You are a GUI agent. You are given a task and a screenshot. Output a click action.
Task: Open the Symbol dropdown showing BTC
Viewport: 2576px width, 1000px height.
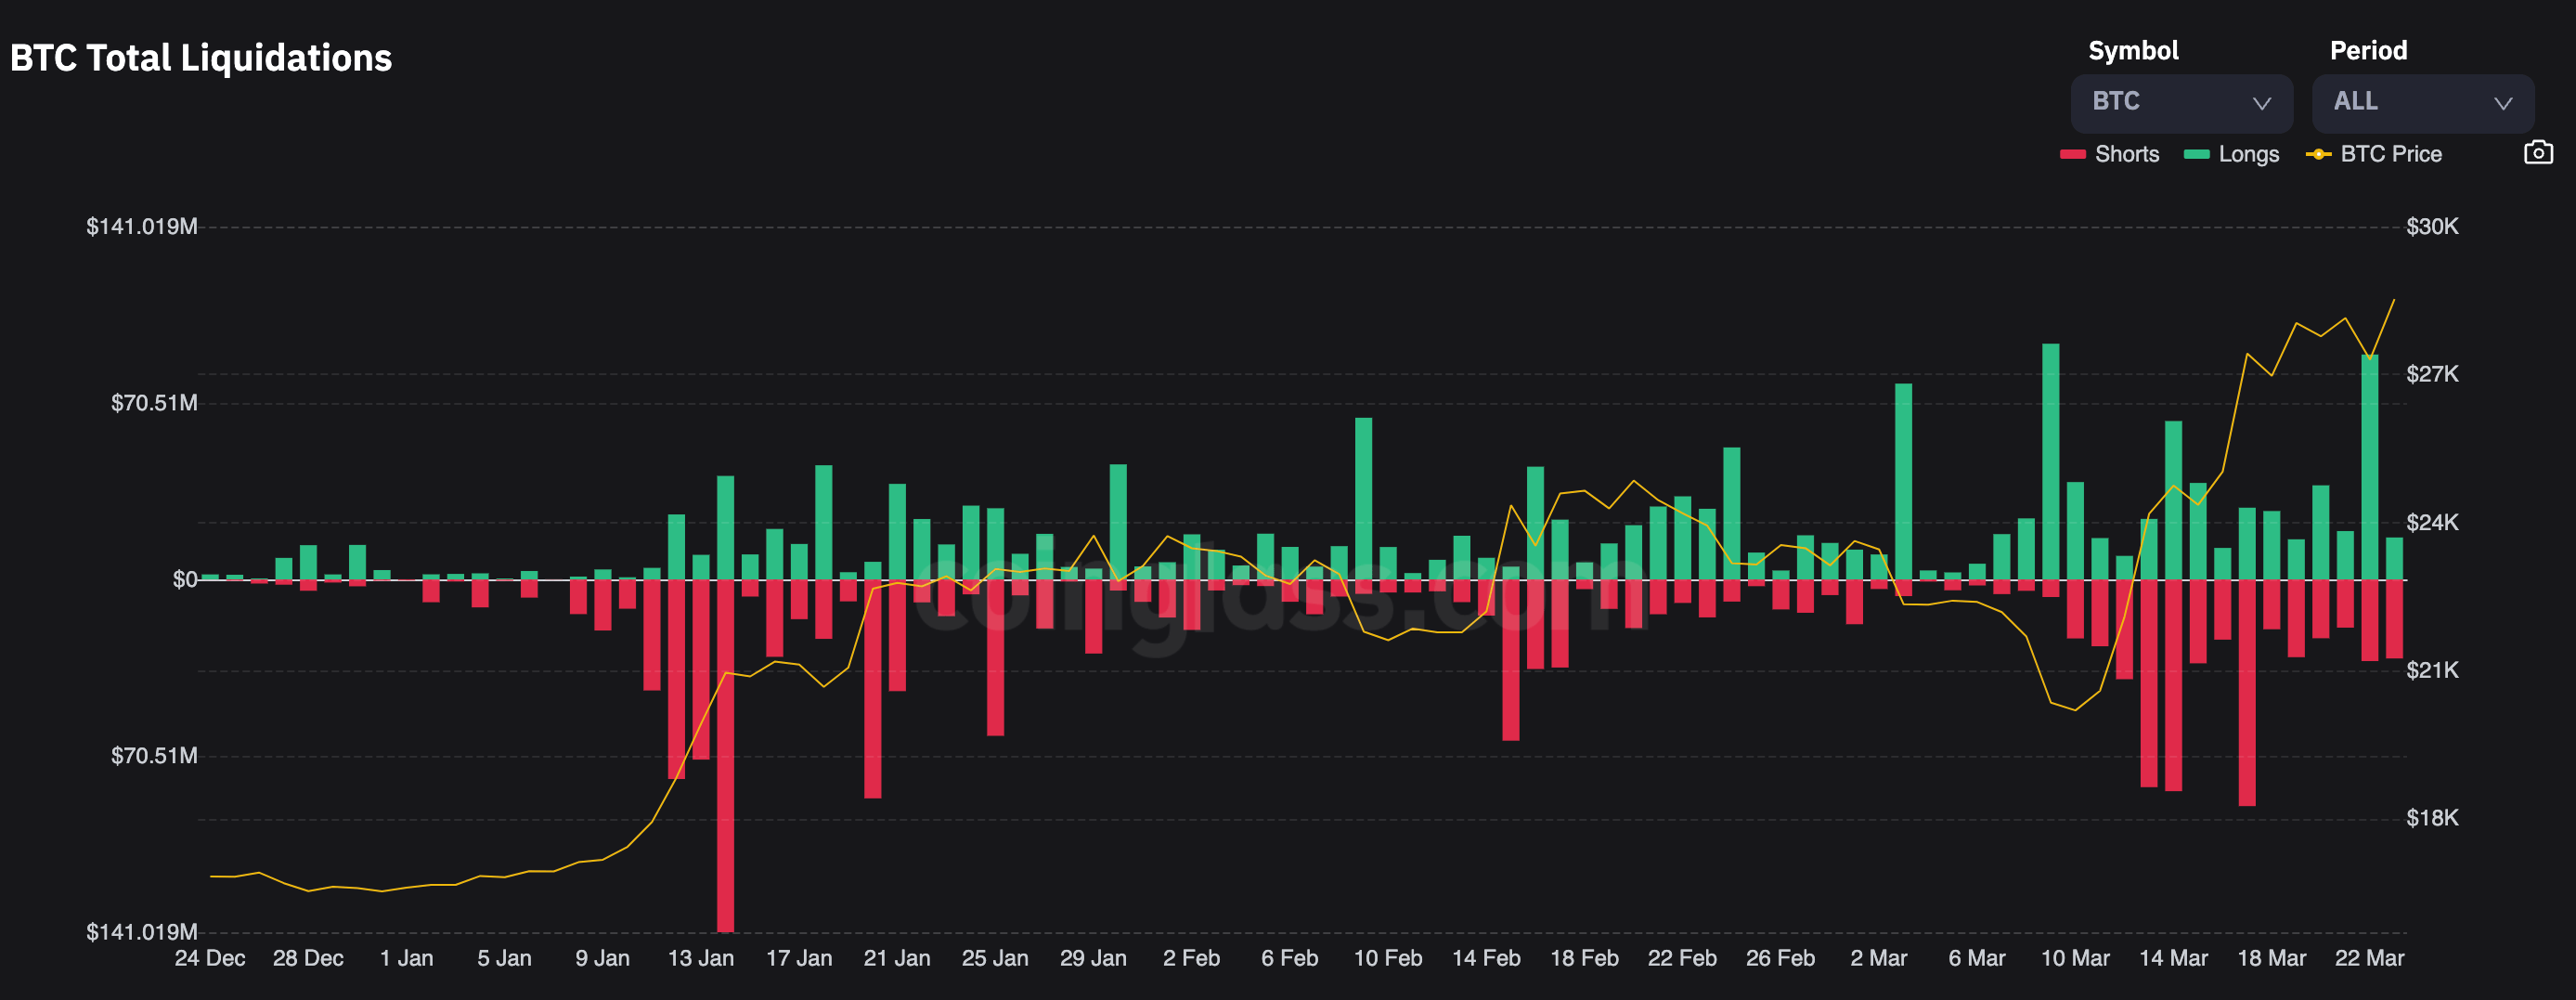point(2180,103)
